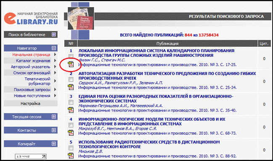
Task: Click the visitor counter badge 13 442
Action: coord(31,156)
